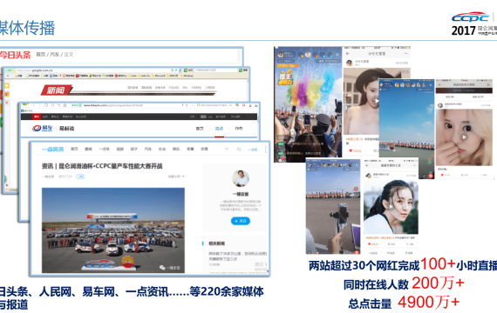Select 娱乐 in the 一点资讯 navigation

click(x=176, y=149)
